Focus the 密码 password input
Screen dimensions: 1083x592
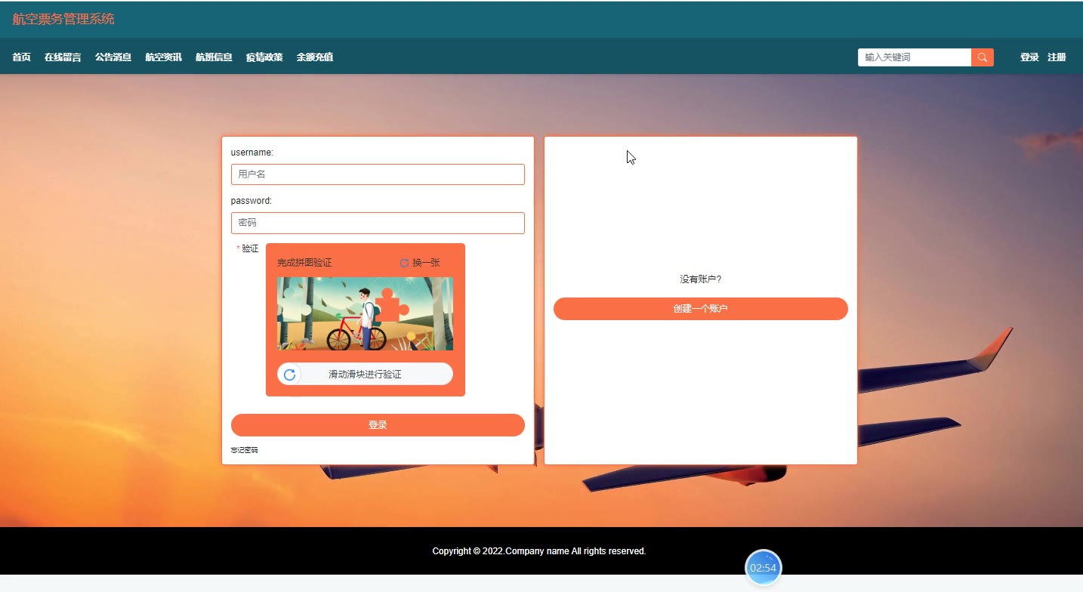tap(378, 223)
